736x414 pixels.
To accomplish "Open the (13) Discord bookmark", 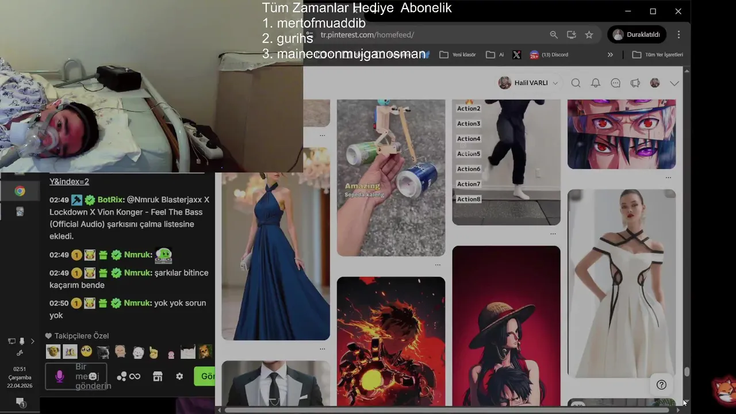I will [549, 55].
